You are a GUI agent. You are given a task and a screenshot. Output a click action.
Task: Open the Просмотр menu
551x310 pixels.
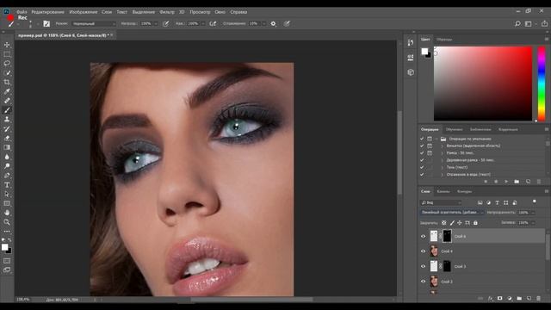[x=200, y=12]
